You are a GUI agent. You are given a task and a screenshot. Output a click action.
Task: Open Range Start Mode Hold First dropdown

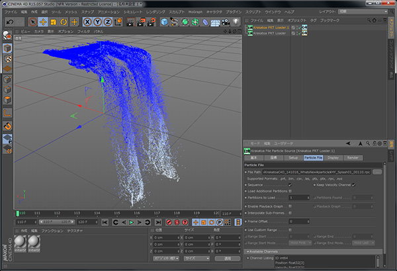pos(300,243)
